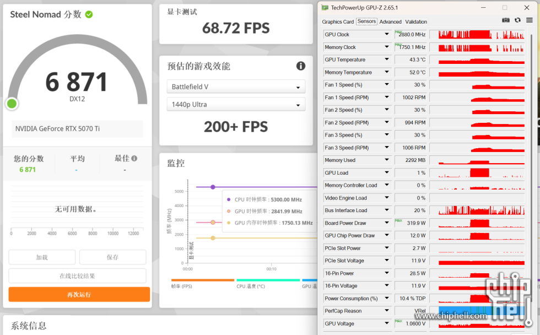Viewport: 540px width, 335px height.
Task: Click the Bus Interface Load sensor graph
Action: coord(477,210)
